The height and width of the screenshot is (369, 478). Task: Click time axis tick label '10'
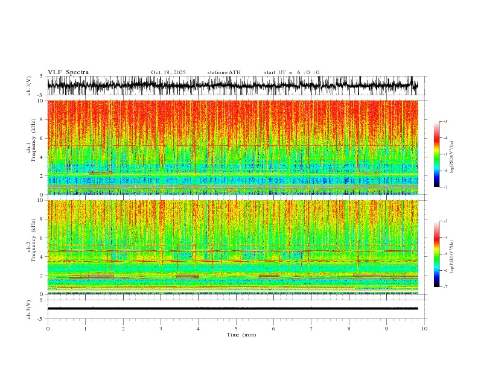pyautogui.click(x=424, y=329)
